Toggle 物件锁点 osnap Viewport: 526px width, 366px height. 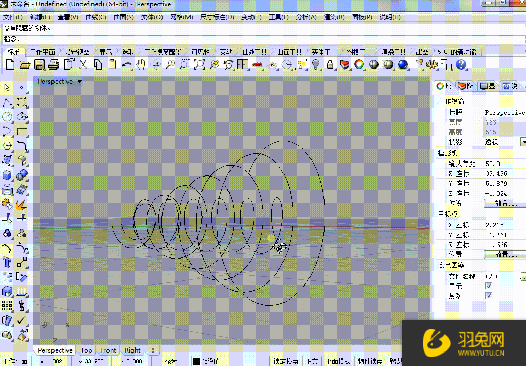pos(370,361)
